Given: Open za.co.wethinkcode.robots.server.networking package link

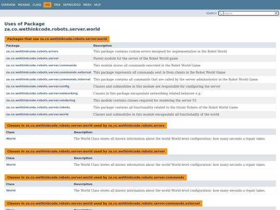Looking at the screenshot, I should 42,93.
